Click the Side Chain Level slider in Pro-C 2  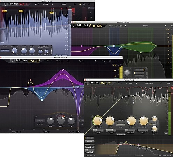[x=90, y=144]
